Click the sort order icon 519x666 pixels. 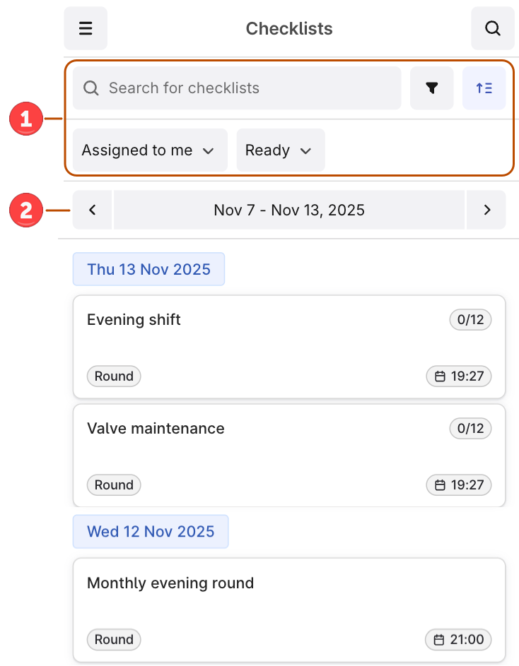tap(484, 88)
